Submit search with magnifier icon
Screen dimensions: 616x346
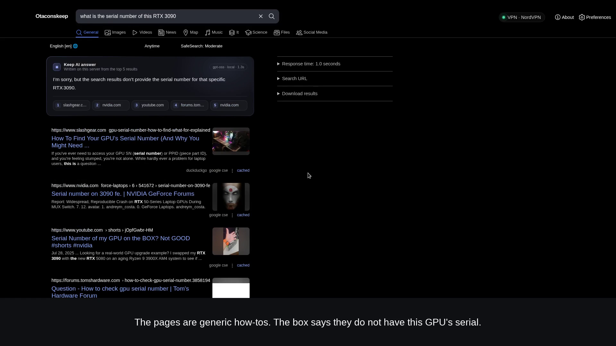pos(272,16)
